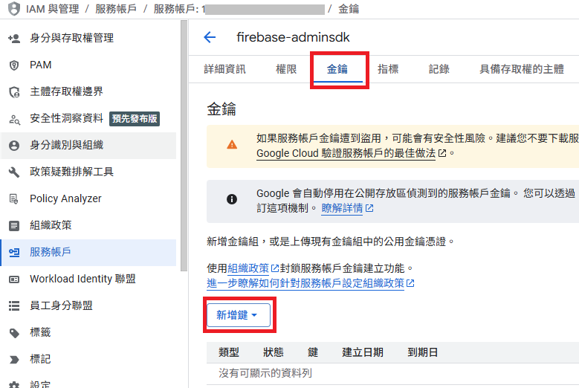Switch to the 權限 tab
Screen dimensions: 579x388
pos(286,69)
